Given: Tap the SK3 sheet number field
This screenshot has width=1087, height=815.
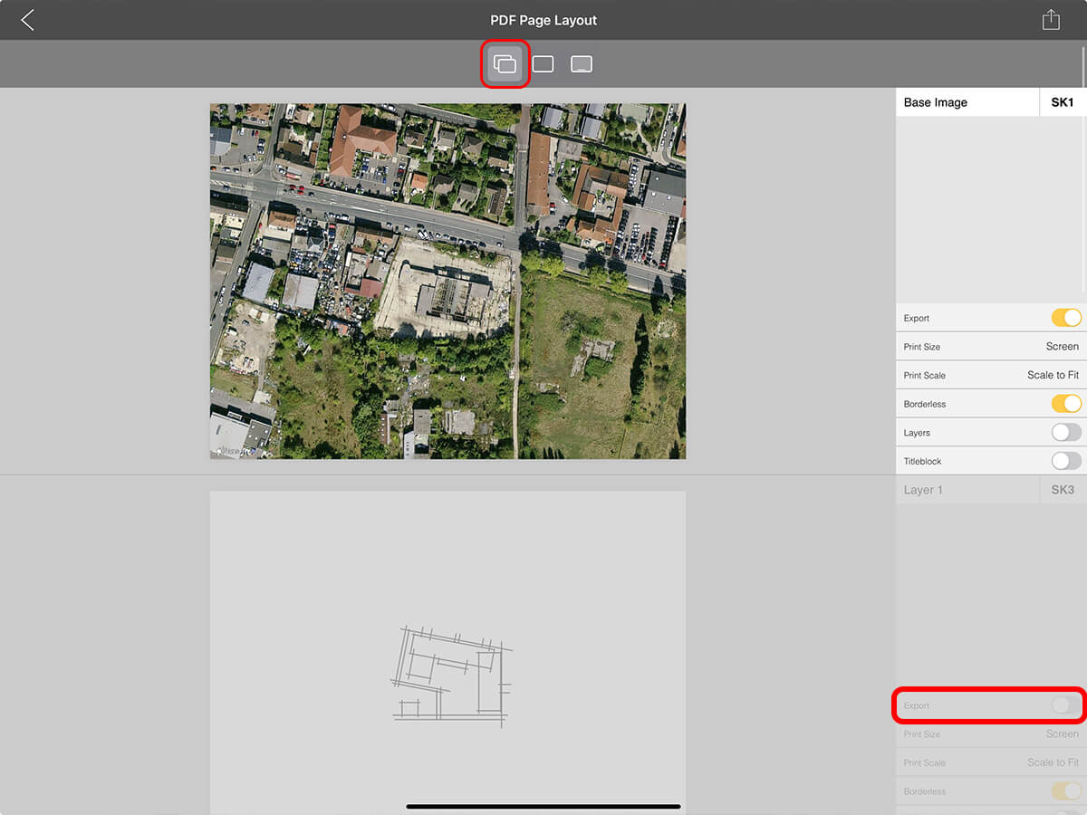Looking at the screenshot, I should [x=1062, y=490].
